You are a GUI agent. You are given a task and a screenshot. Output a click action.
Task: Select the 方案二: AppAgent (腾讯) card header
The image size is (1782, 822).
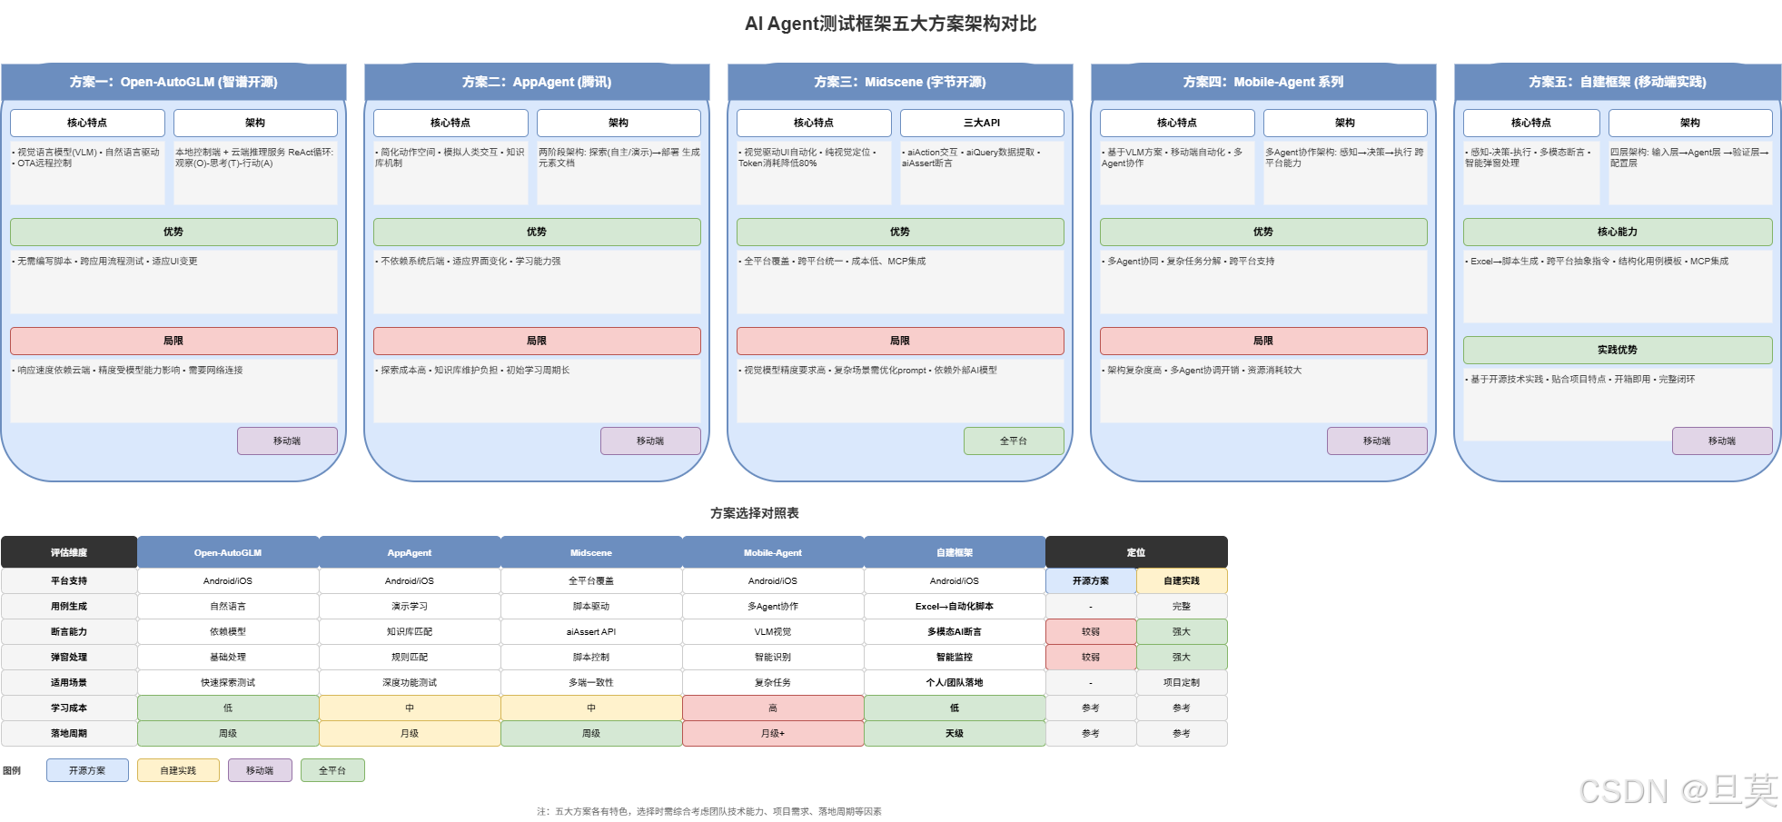(537, 82)
